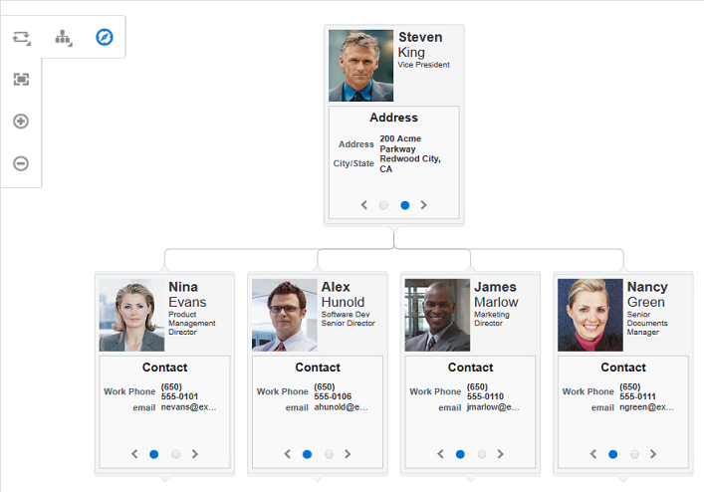Select second page dot on Alex Hunold card
The height and width of the screenshot is (492, 704).
click(x=330, y=454)
